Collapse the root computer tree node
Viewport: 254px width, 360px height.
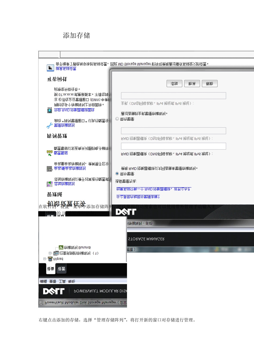click(45, 259)
